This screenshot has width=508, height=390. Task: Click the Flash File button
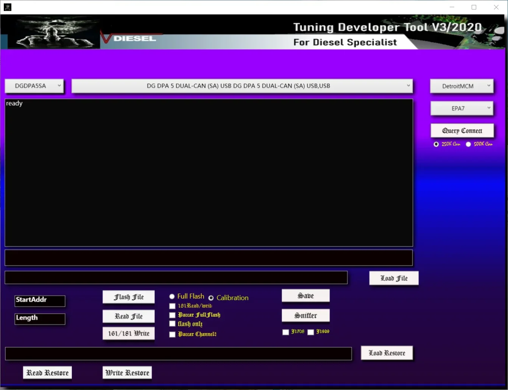coord(128,297)
